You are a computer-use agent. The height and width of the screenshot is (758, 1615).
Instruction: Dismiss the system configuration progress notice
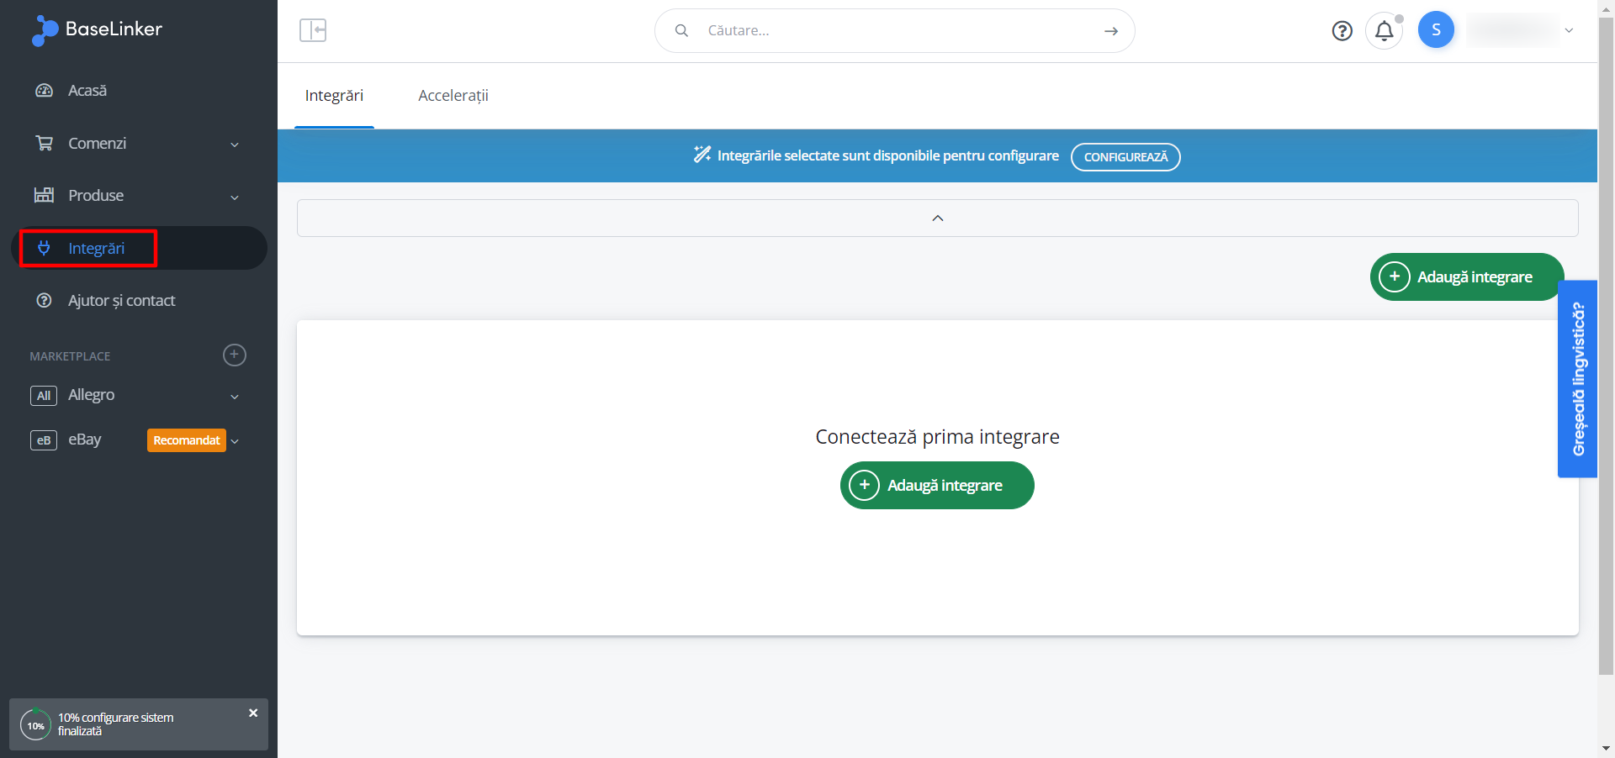click(x=253, y=713)
